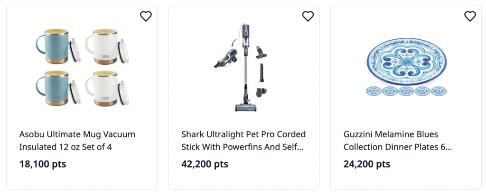Click the 42,200 pts price

pyautogui.click(x=205, y=164)
